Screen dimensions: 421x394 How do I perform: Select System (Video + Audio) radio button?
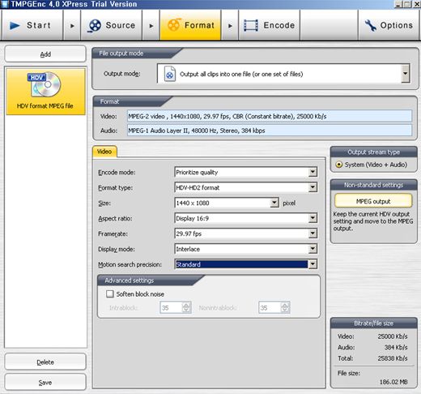pyautogui.click(x=339, y=165)
